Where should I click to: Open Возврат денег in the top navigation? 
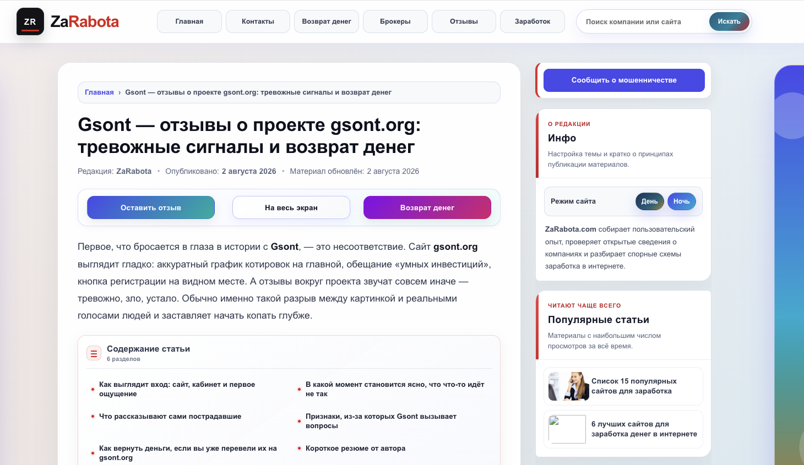[327, 21]
